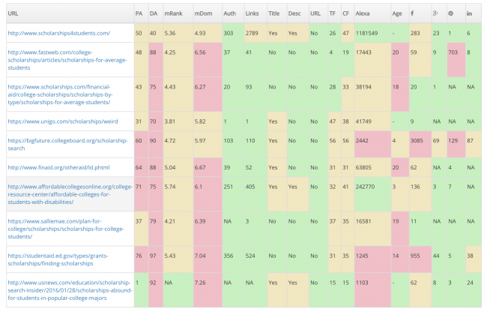487x312 pixels.
Task: Select Facebook value 955
Action: click(415, 256)
